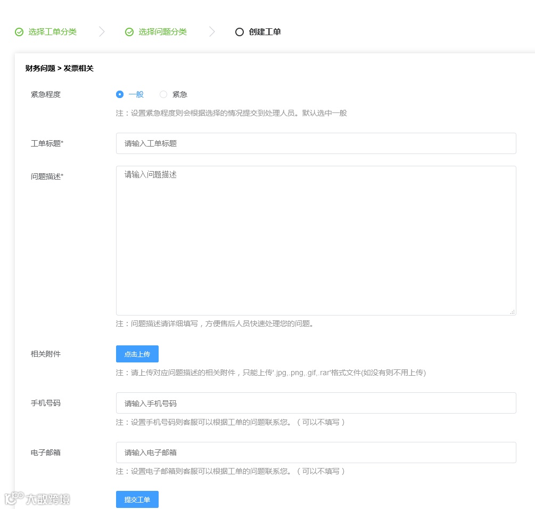Click the note about 设置手机号码
535x509 pixels.
(231, 422)
